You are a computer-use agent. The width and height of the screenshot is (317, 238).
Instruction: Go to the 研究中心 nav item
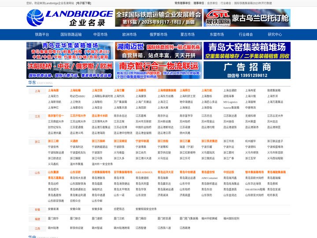point(275,34)
